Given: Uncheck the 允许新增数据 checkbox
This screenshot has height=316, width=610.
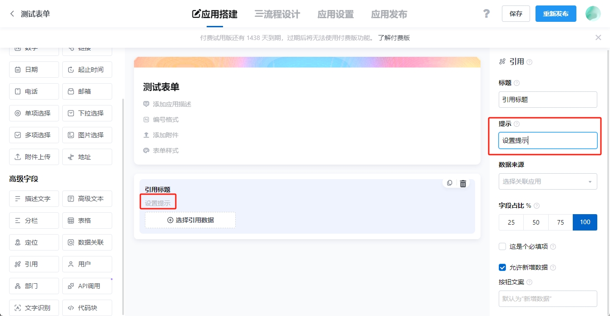Looking at the screenshot, I should (502, 267).
